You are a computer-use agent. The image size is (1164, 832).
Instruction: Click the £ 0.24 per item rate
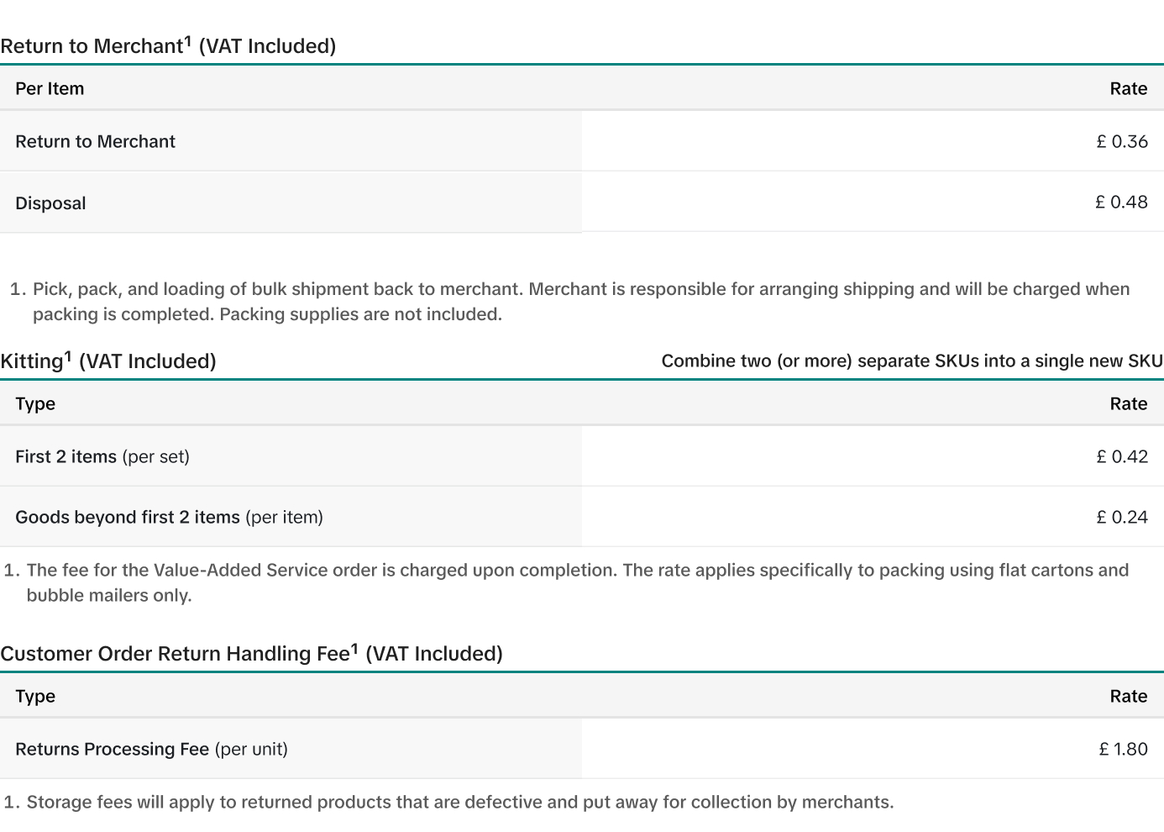pos(1122,517)
